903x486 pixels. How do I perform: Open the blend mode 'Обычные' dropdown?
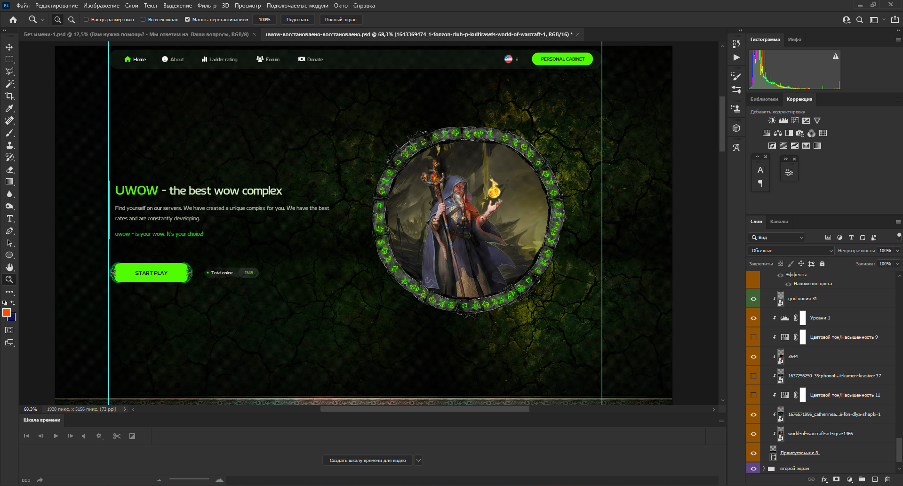click(x=791, y=251)
